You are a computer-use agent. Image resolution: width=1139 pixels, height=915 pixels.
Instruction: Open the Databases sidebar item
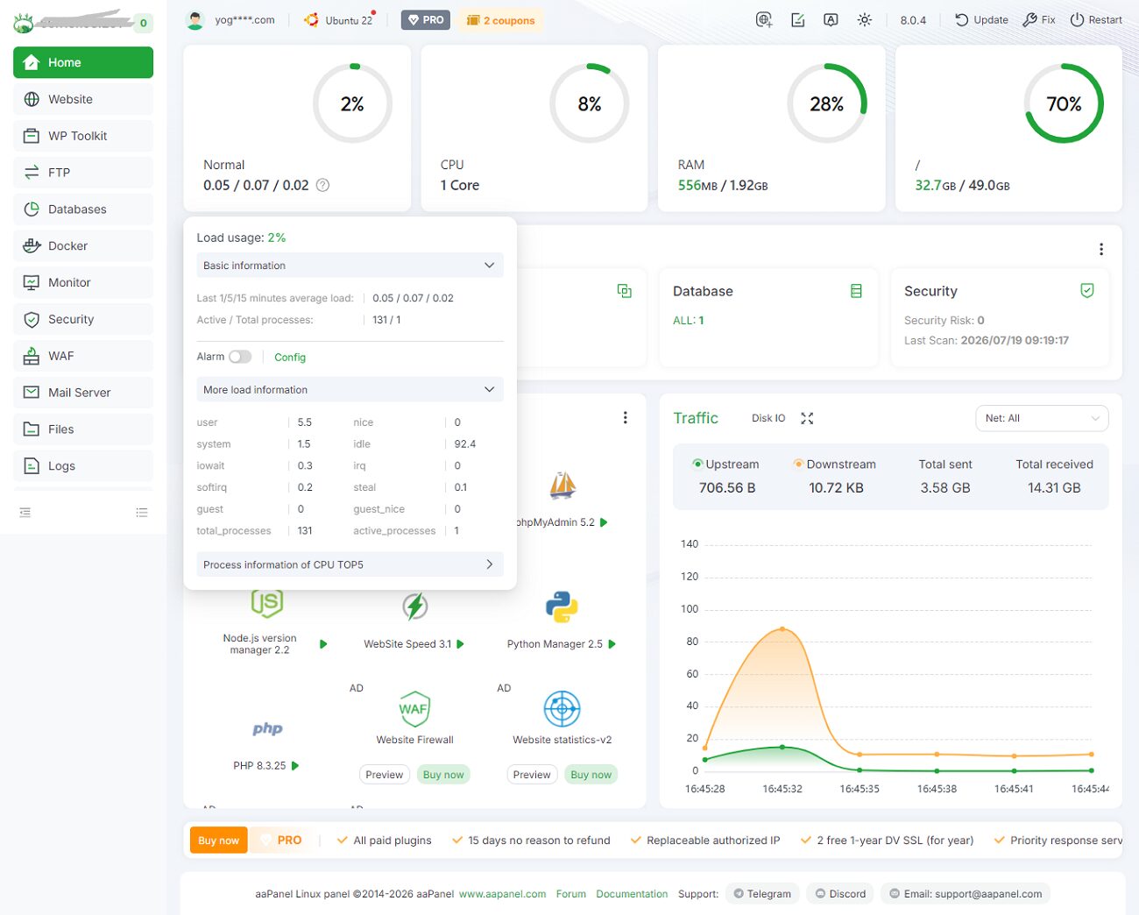tap(83, 209)
